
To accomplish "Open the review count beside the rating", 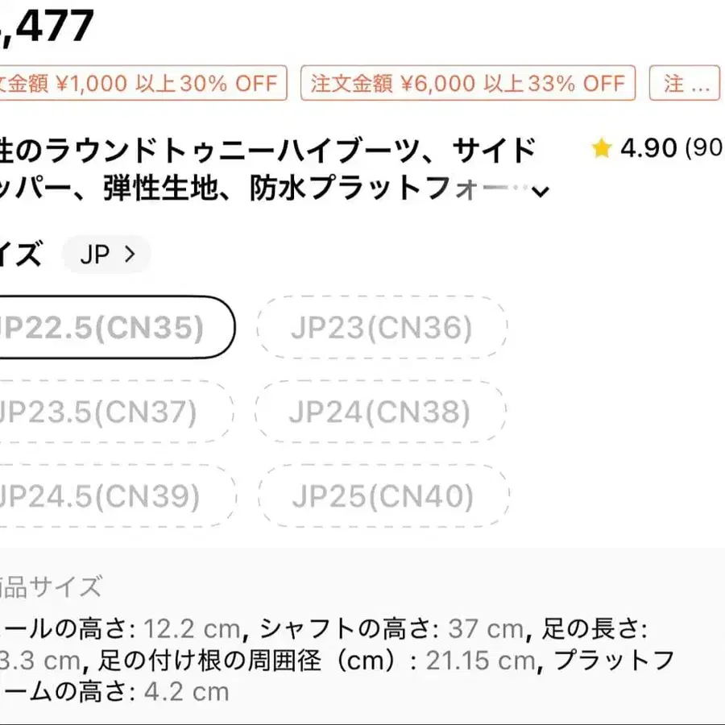I will pyautogui.click(x=705, y=148).
